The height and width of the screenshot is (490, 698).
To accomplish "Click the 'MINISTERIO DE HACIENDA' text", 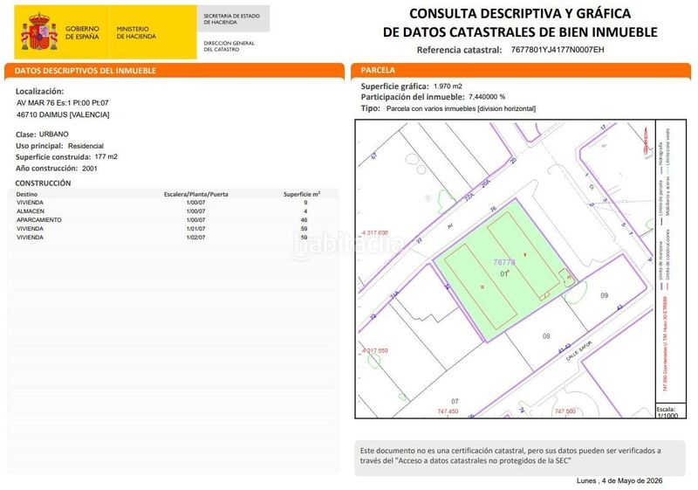I will click(136, 32).
